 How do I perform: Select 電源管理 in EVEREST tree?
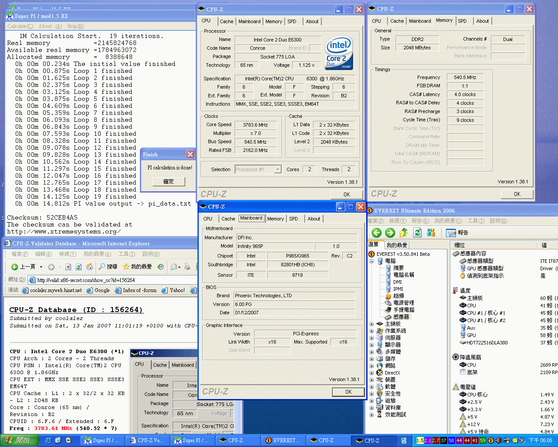point(404,303)
